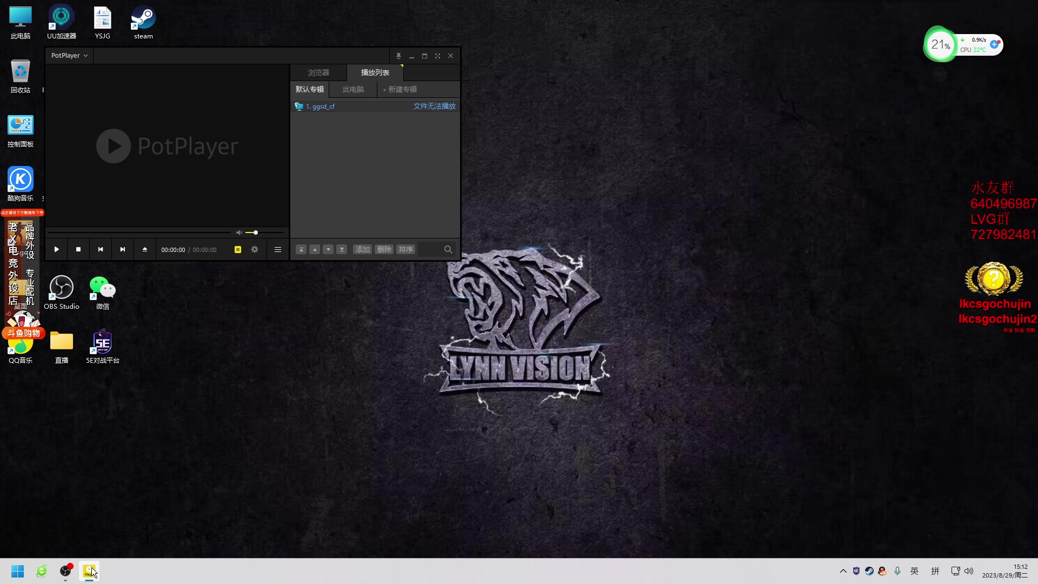Click the playlist search magnifier icon
1038x584 pixels.
448,249
